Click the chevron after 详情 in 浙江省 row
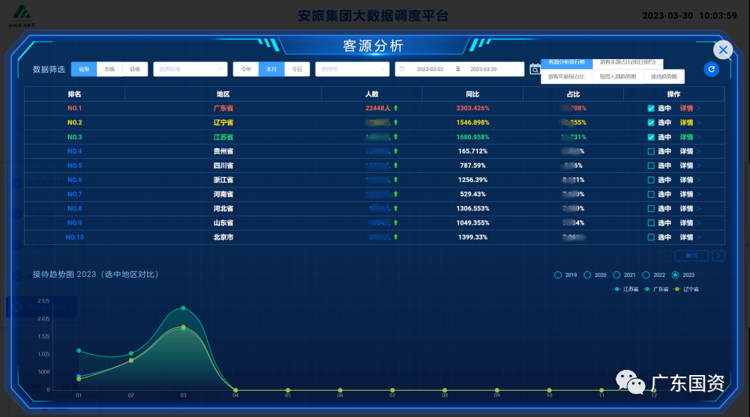 click(699, 180)
